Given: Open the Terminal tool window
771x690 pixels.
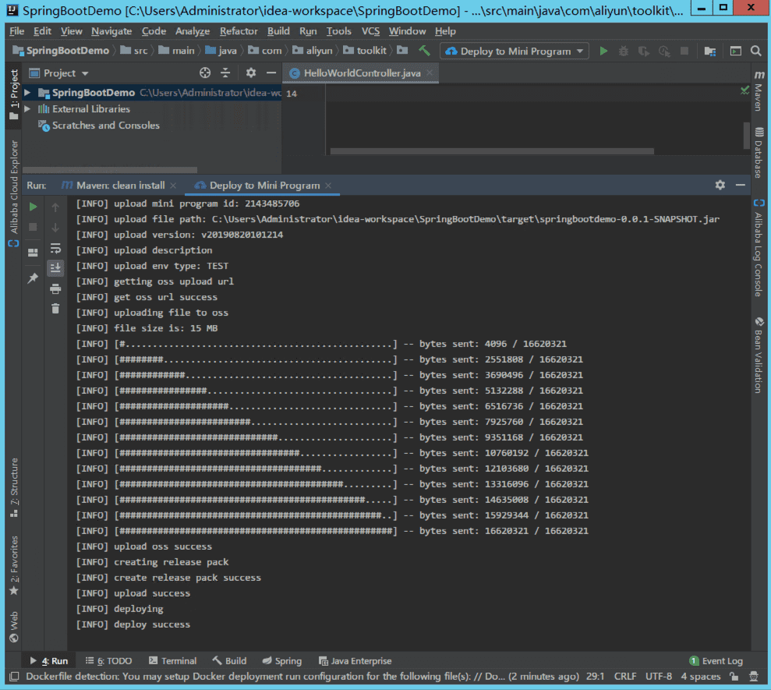Looking at the screenshot, I should tap(172, 660).
